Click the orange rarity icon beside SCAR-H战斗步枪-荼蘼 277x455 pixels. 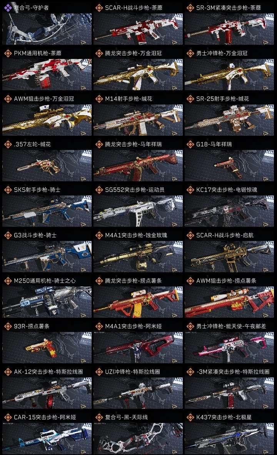coord(99,8)
